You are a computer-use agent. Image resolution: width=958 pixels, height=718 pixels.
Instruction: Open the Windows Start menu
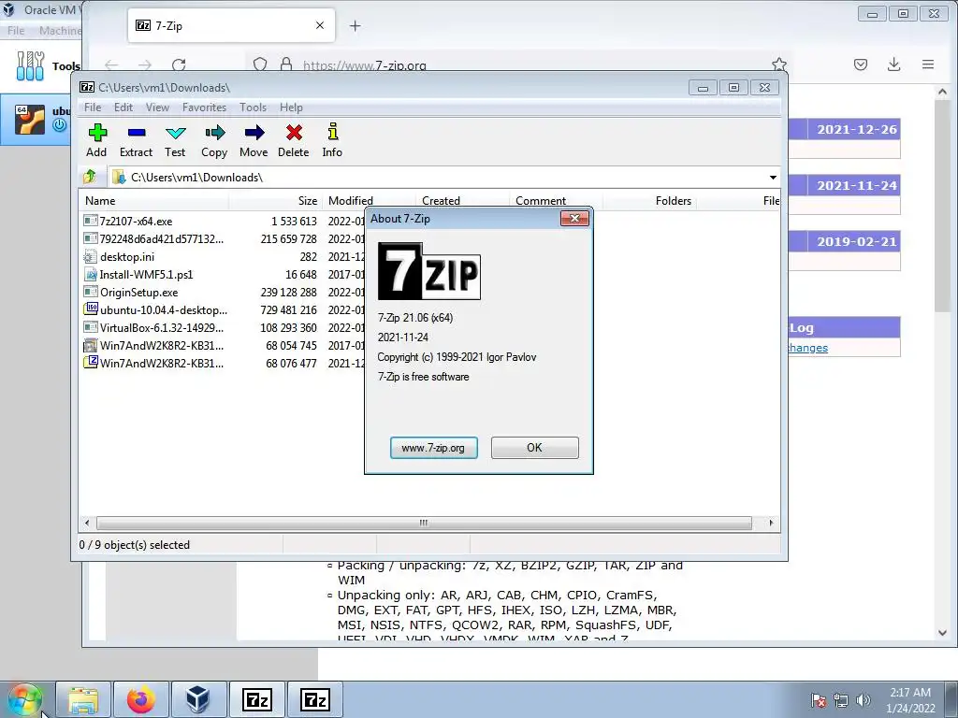coord(24,699)
